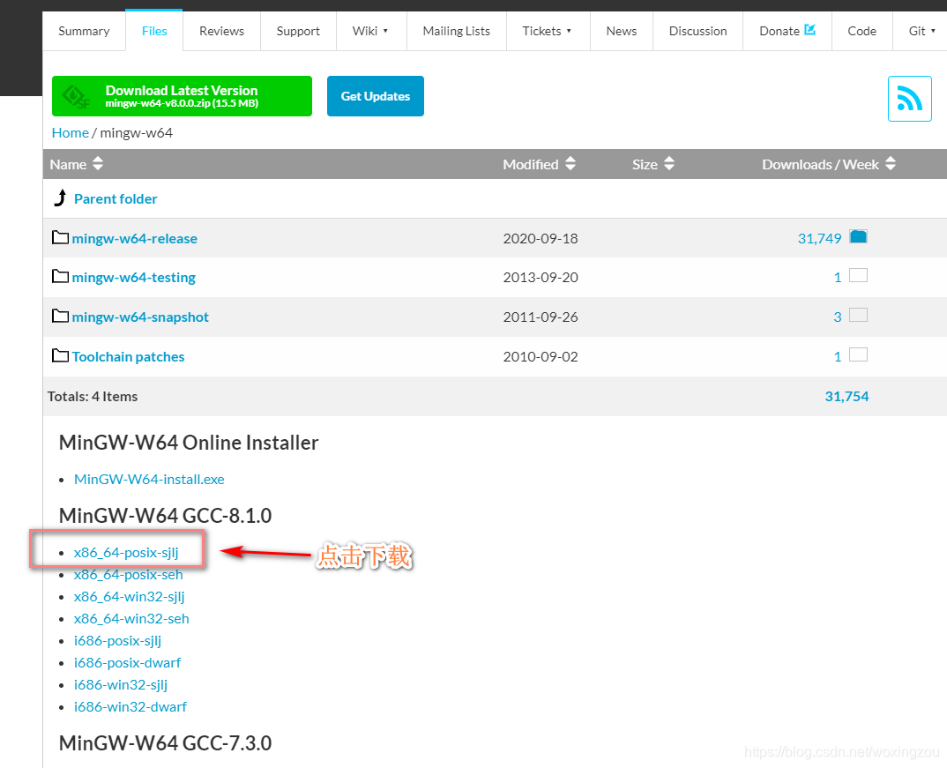This screenshot has width=947, height=768.
Task: Click the folder icon beside mingw-w64-snapshot
Action: (60, 316)
